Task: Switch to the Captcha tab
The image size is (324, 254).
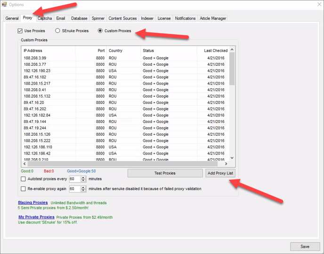Action: pos(45,18)
